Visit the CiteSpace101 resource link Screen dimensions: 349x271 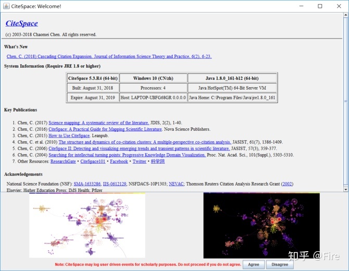(93, 162)
